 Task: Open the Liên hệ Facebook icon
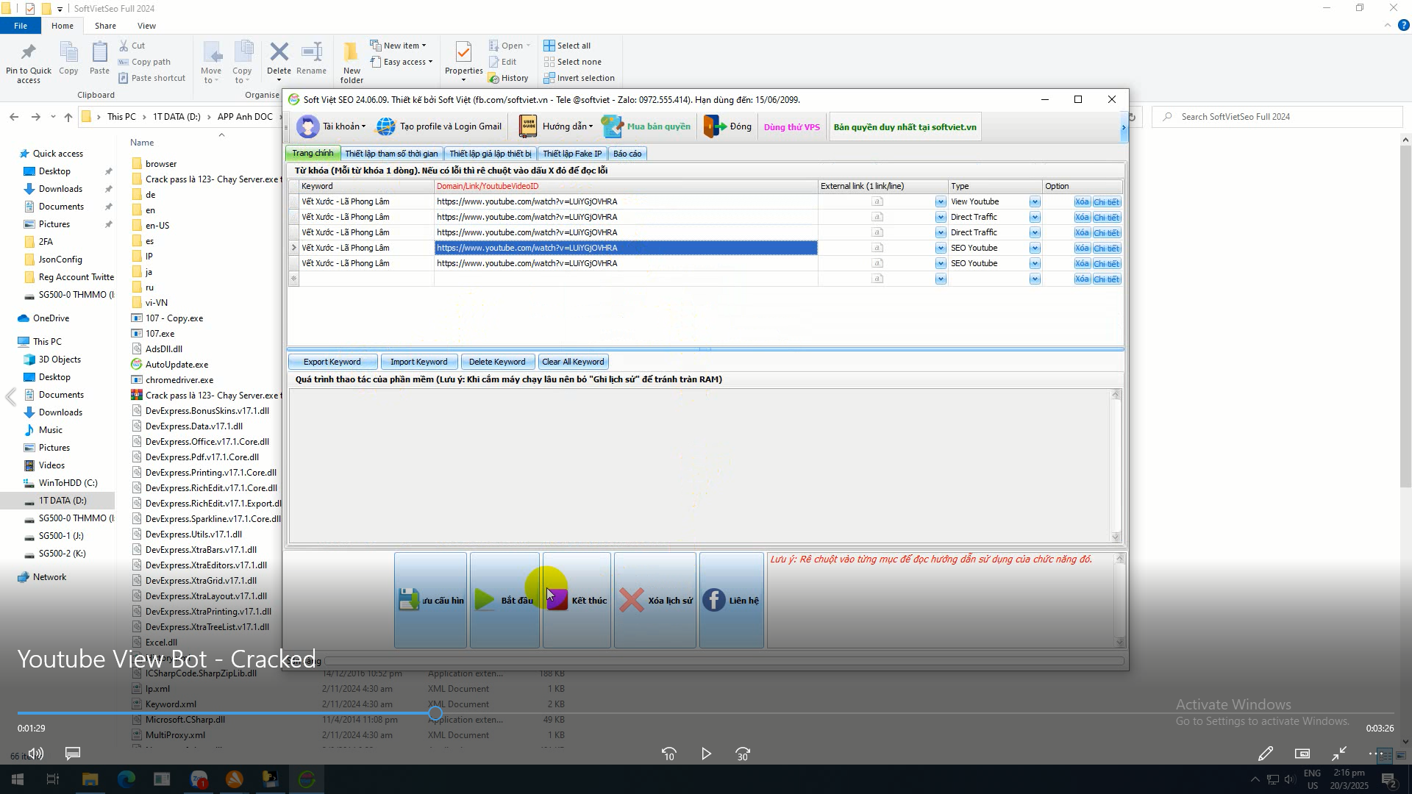click(713, 600)
